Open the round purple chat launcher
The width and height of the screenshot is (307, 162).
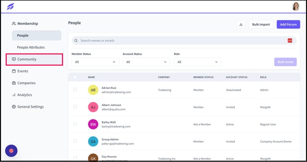pyautogui.click(x=11, y=151)
